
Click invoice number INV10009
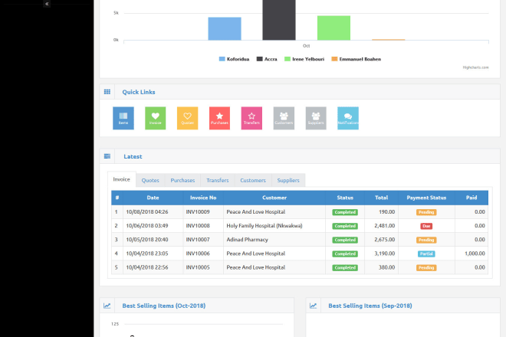click(198, 212)
